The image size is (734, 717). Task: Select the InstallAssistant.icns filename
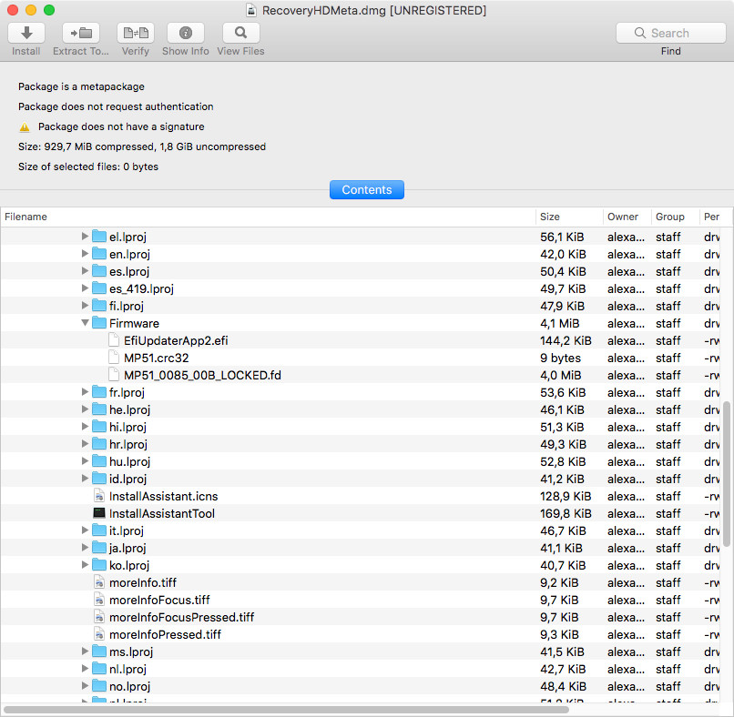tap(164, 496)
